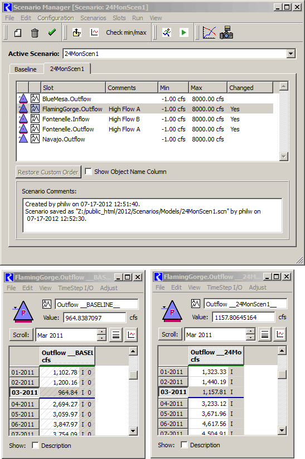Screen dimensions: 305x459
Task: Click the running figure simulation icon
Action: pyautogui.click(x=167, y=32)
